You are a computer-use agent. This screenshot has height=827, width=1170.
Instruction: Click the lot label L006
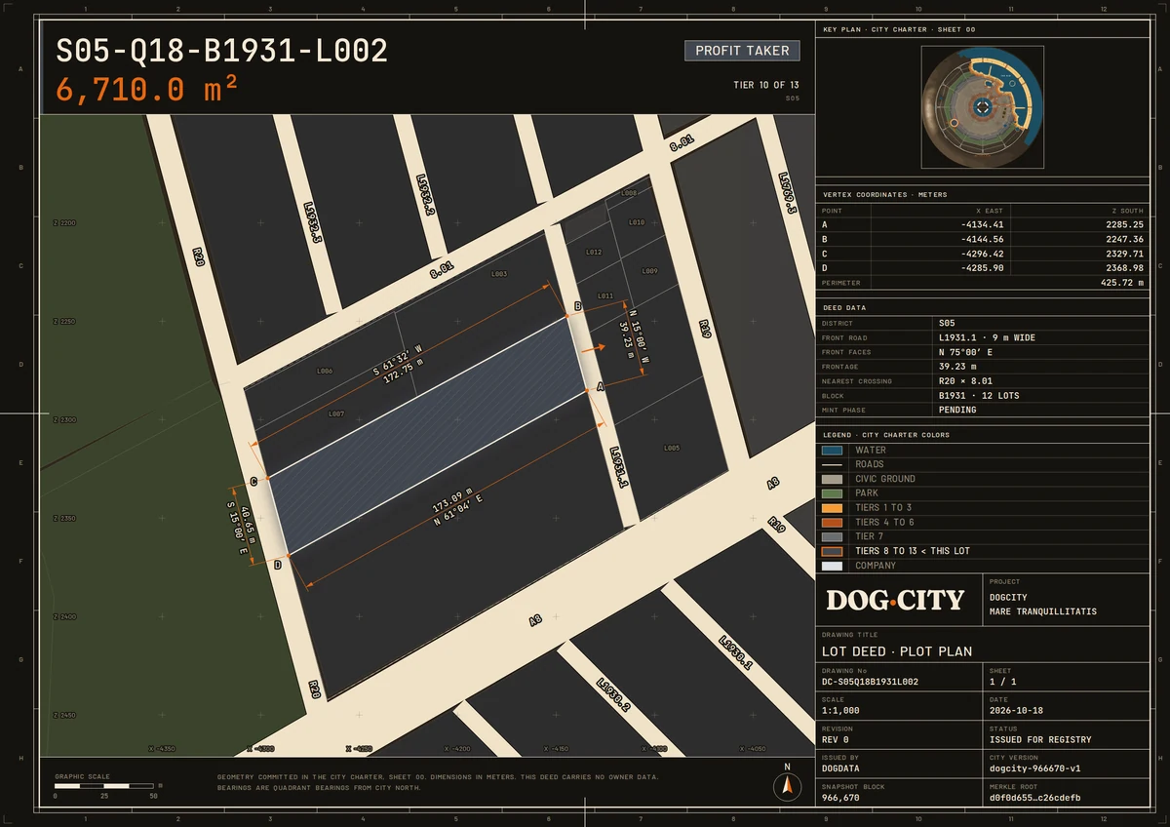[x=326, y=371]
